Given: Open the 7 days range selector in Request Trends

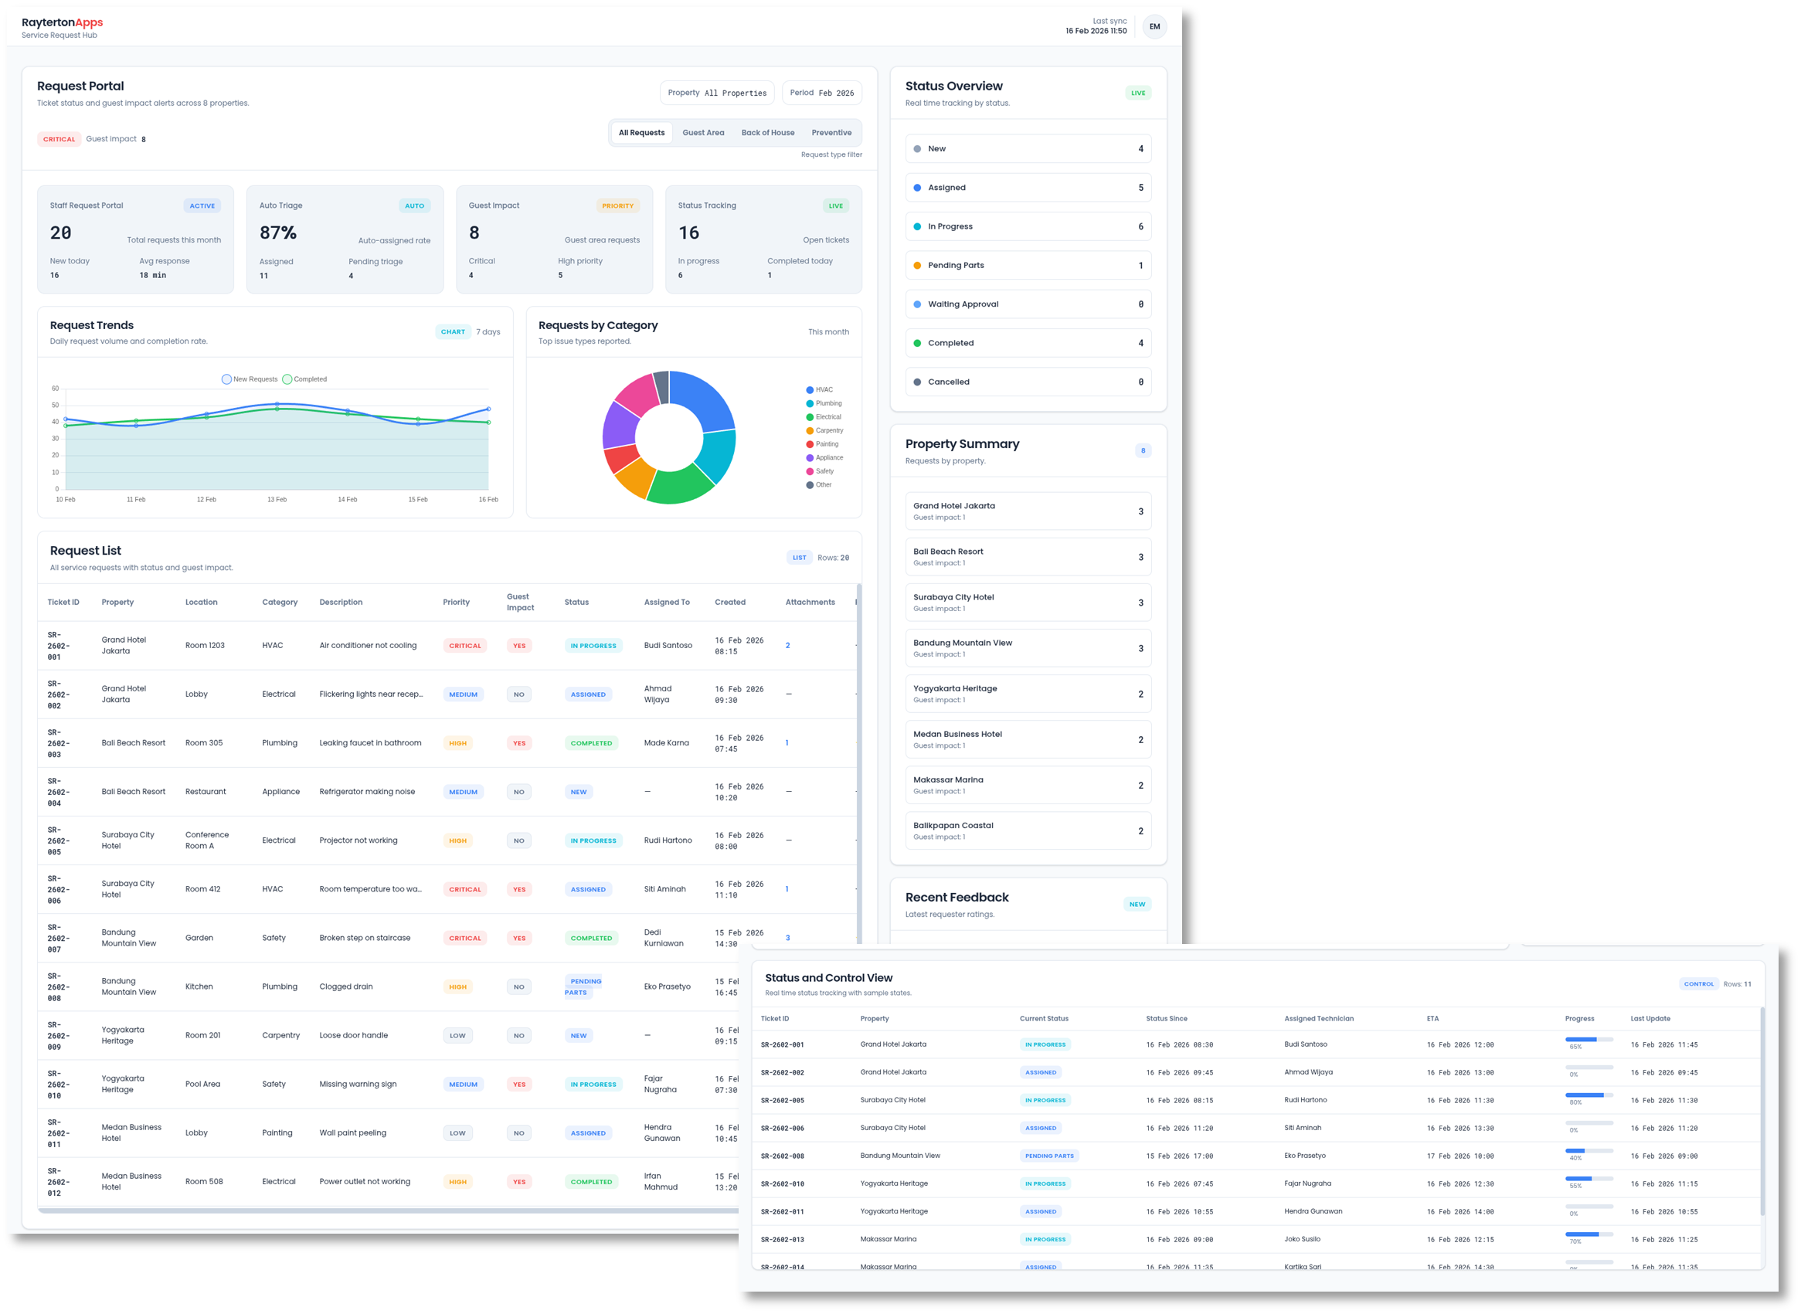Looking at the screenshot, I should (x=487, y=331).
